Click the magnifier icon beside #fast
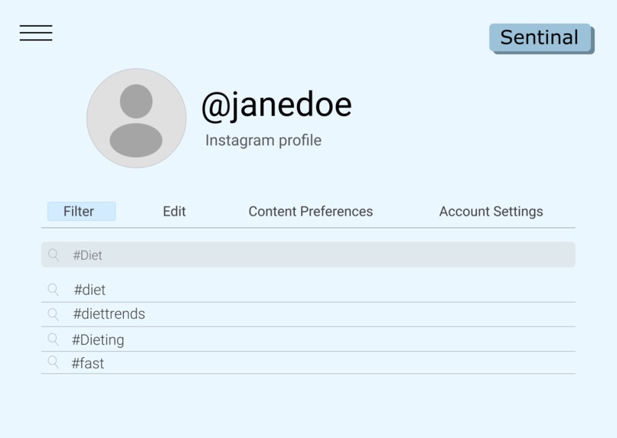The image size is (617, 438). [53, 362]
